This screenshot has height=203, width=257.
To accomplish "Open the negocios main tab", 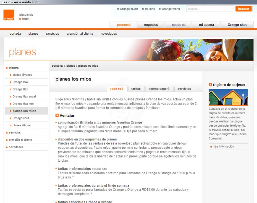I will click(x=151, y=25).
